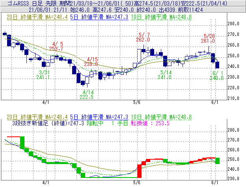Click the 280.0 price label in upper chart
The image size is (246, 187).
pos(233,24)
